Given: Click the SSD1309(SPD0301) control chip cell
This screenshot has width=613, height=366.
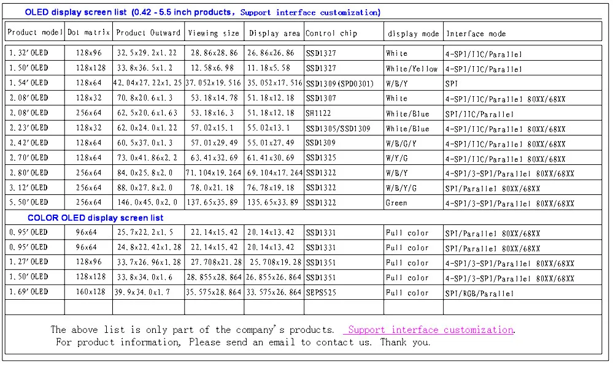Looking at the screenshot, I should point(339,83).
